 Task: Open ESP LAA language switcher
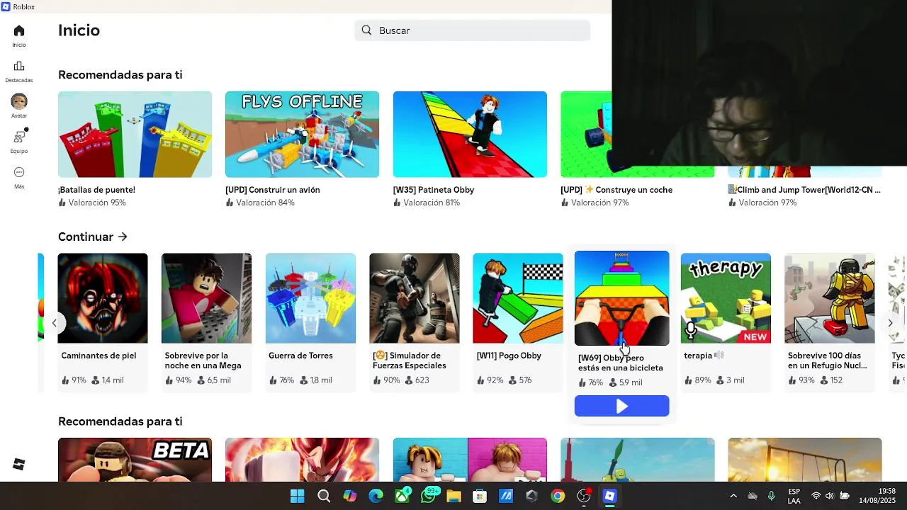coord(794,496)
